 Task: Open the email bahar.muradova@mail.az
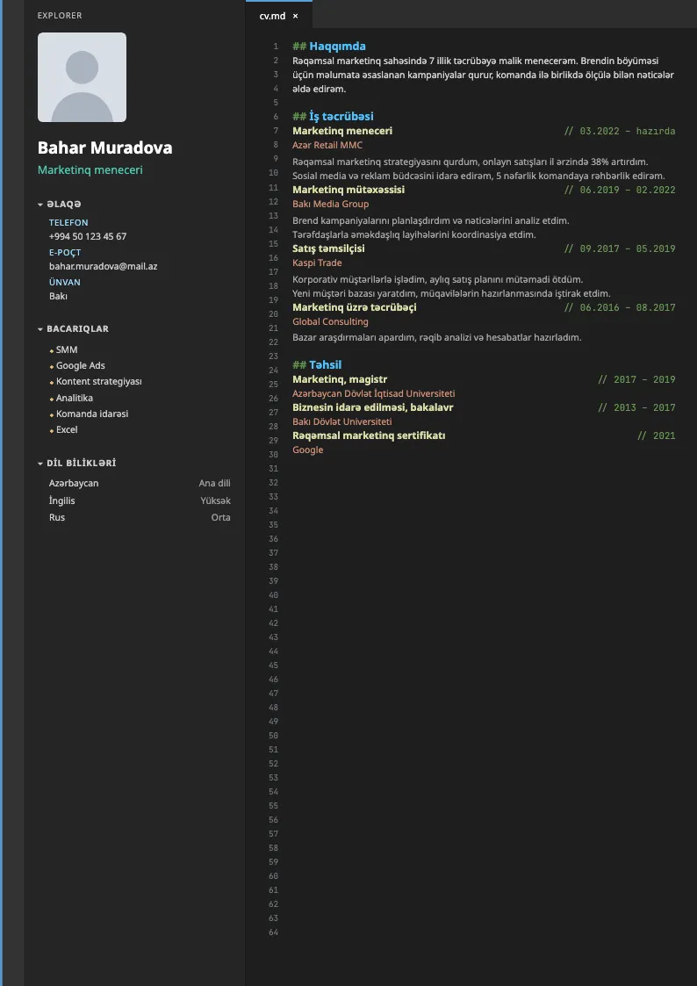103,266
